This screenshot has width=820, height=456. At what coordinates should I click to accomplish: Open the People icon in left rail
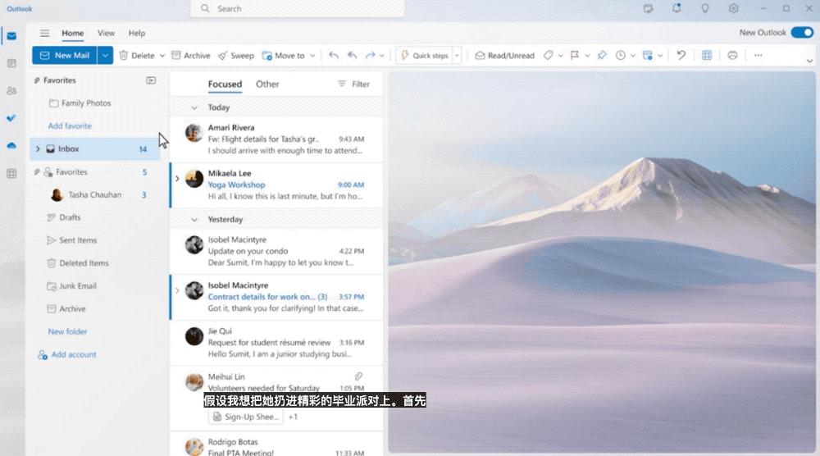point(11,91)
